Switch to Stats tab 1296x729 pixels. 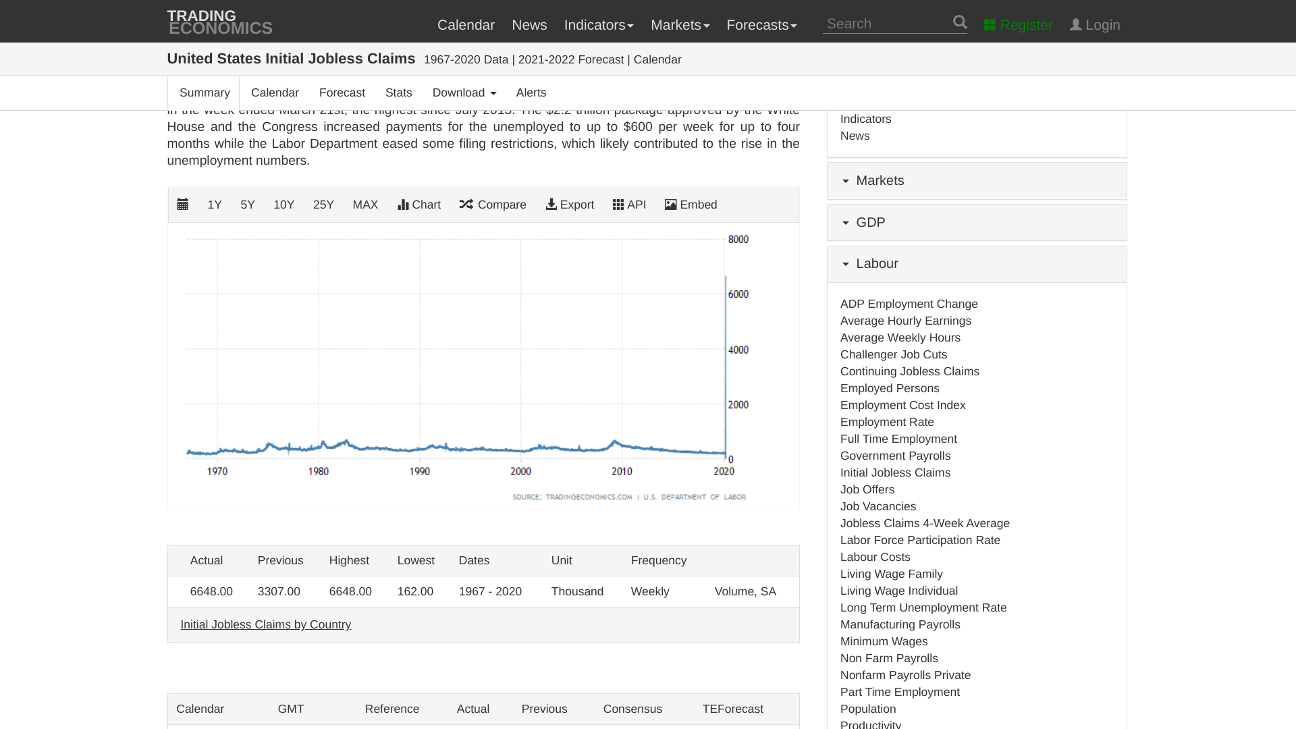[399, 92]
